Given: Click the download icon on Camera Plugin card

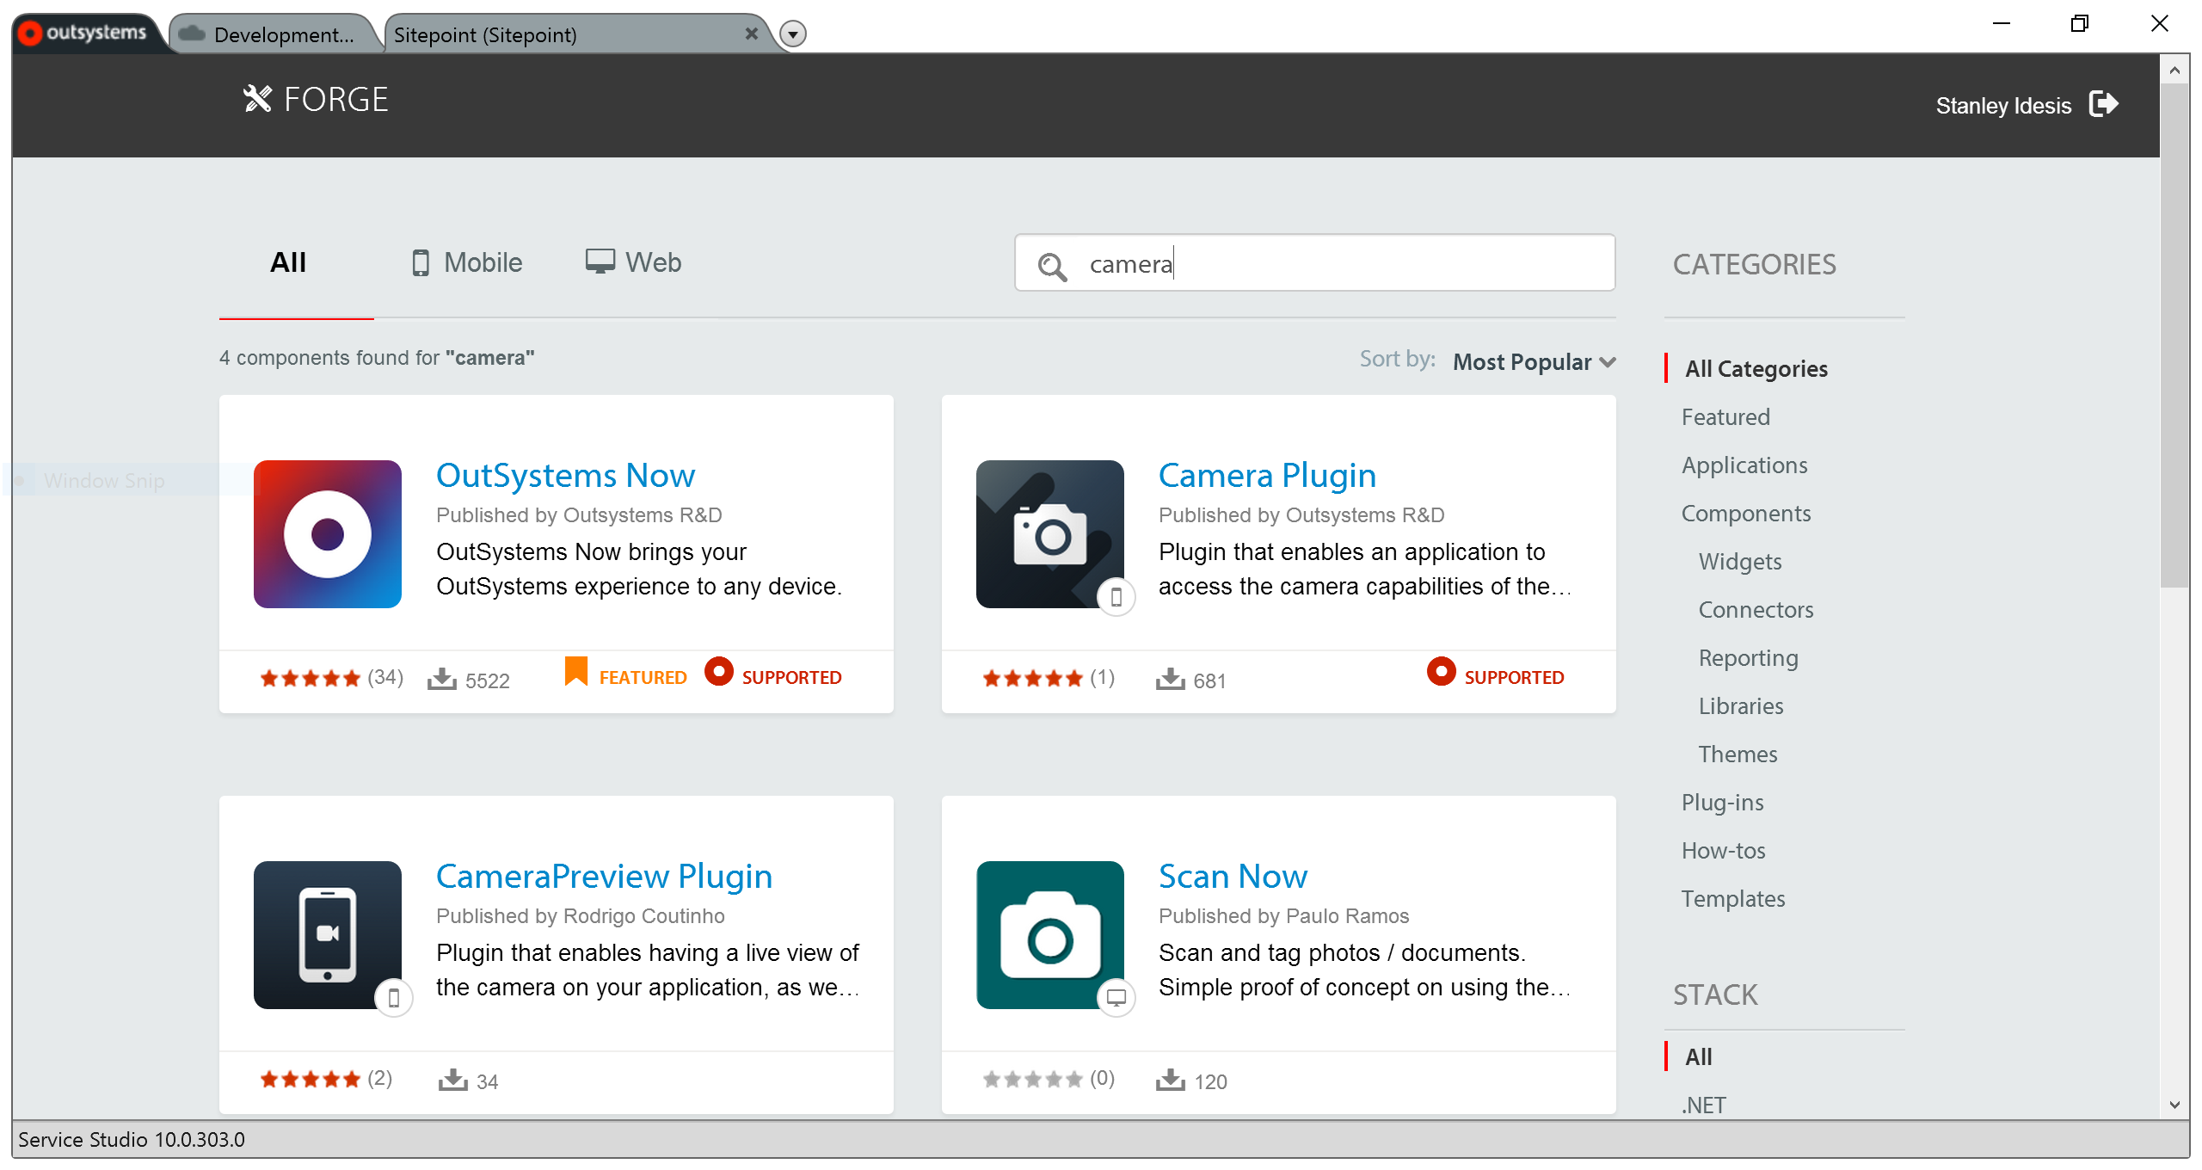Looking at the screenshot, I should coord(1170,679).
